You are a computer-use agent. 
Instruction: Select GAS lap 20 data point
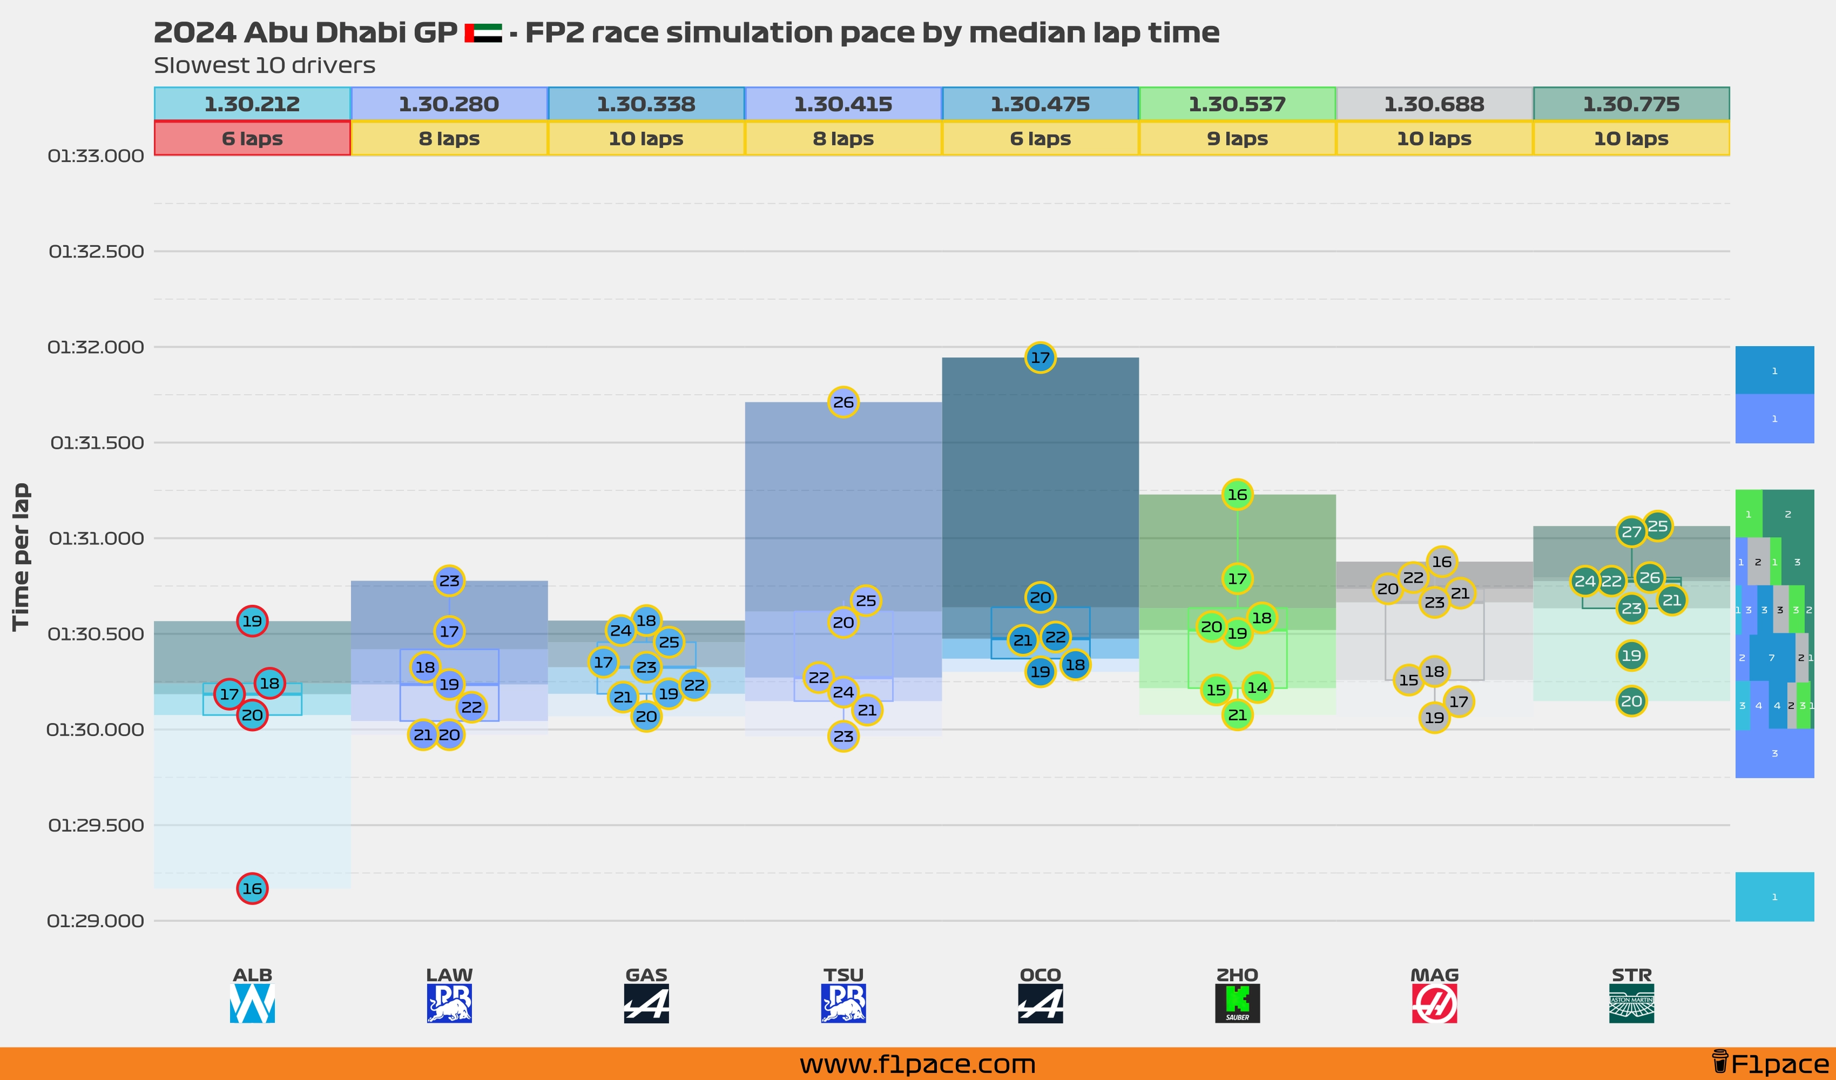click(646, 717)
